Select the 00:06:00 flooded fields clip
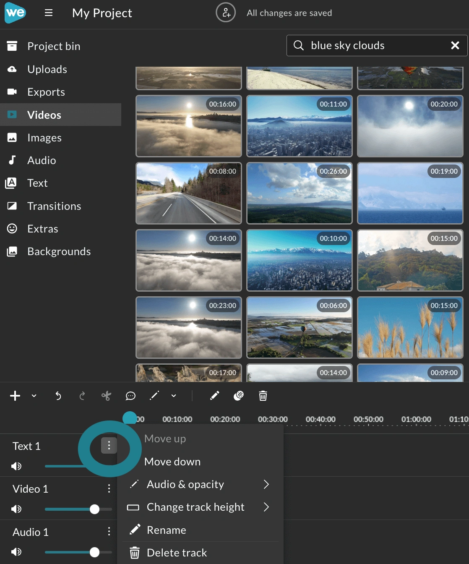469x564 pixels. pos(300,327)
